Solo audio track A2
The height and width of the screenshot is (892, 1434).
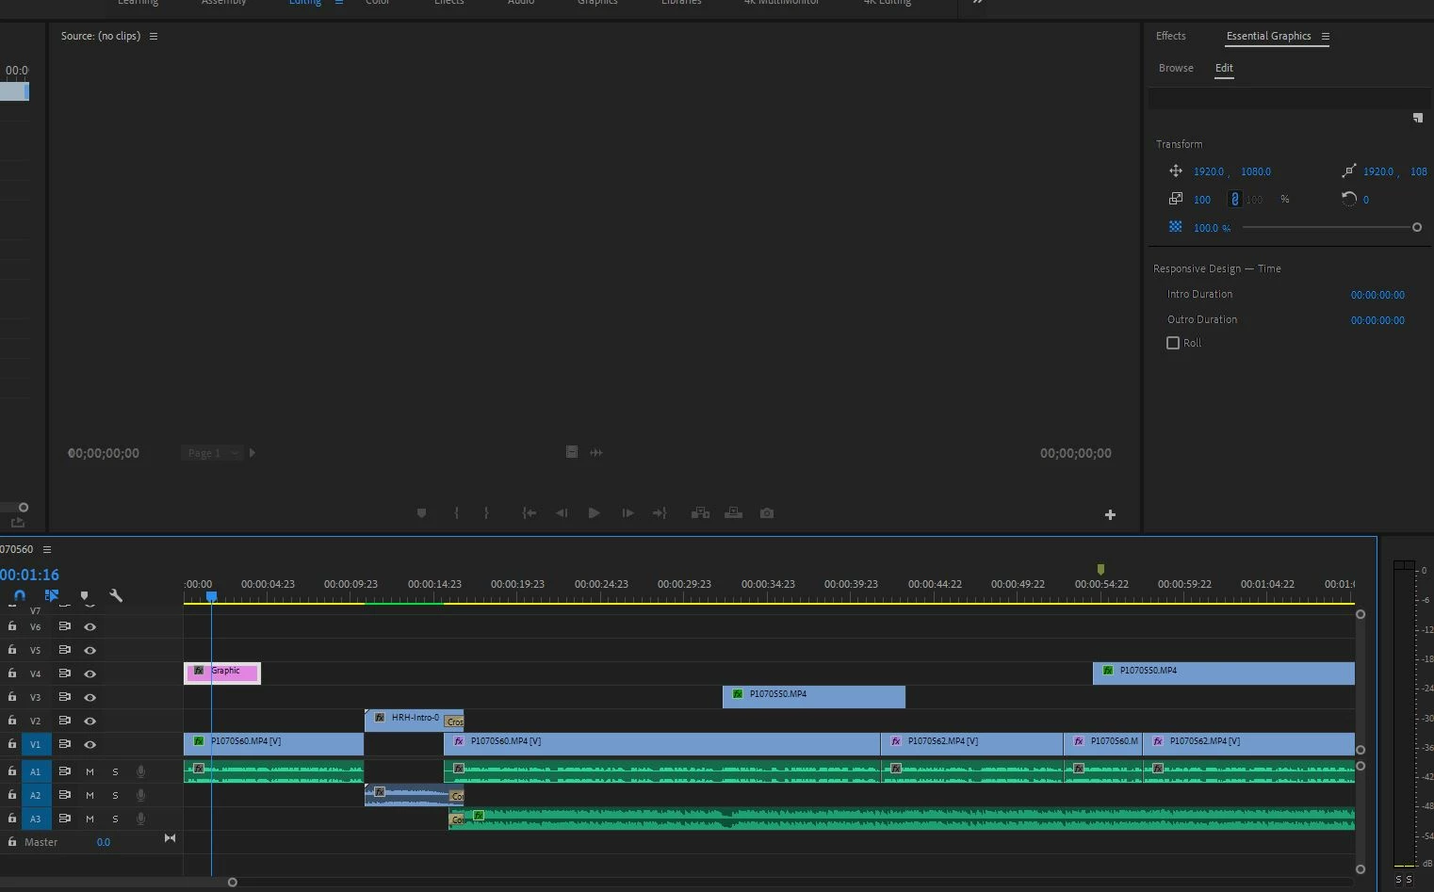(x=116, y=795)
